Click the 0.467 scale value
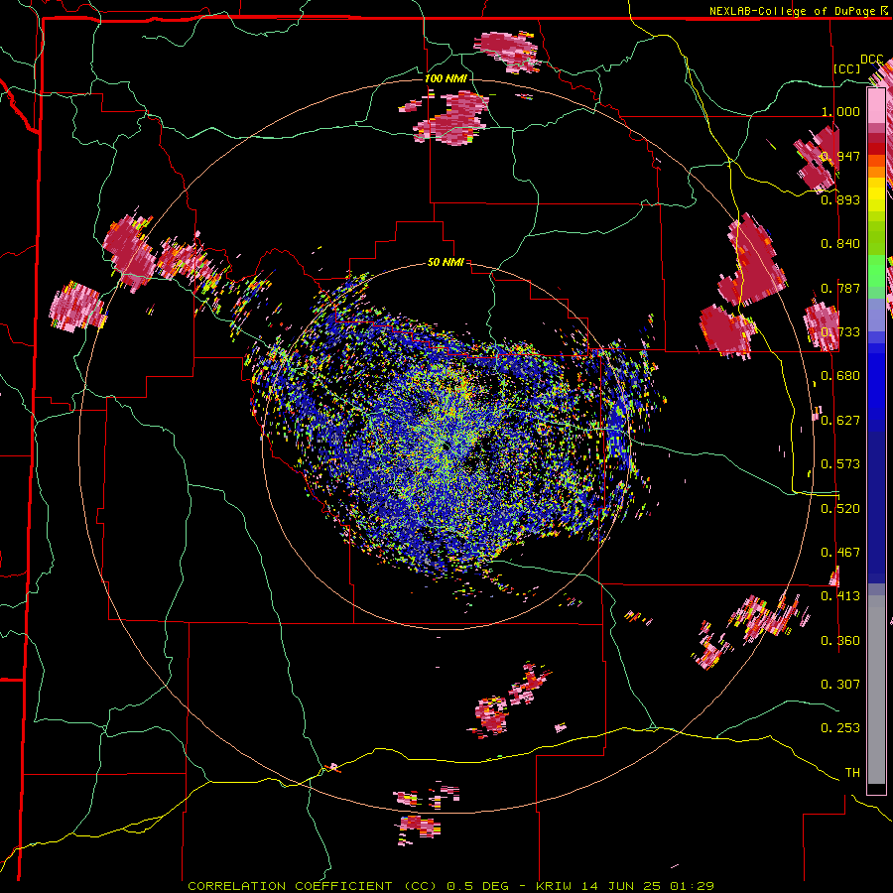This screenshot has width=893, height=893. coord(840,553)
